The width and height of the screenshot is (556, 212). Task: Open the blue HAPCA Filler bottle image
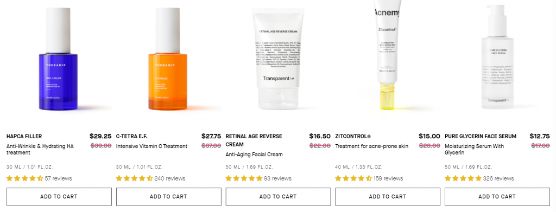tap(58, 59)
